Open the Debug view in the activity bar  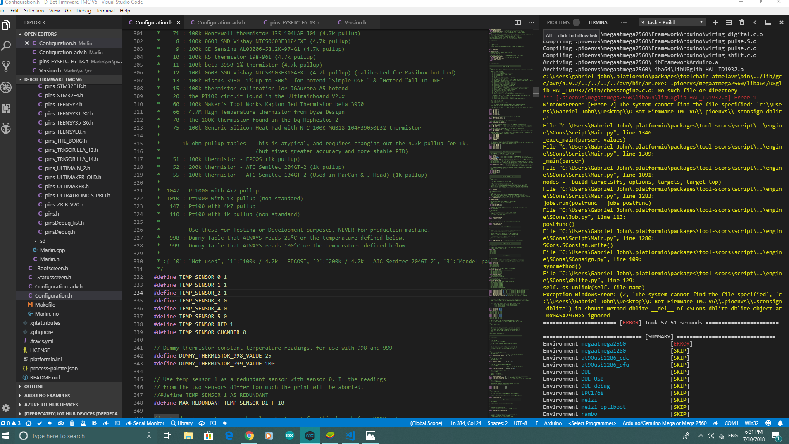(x=7, y=87)
